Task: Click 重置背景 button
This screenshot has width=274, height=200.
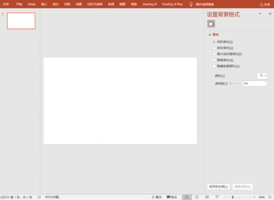Action: click(242, 187)
